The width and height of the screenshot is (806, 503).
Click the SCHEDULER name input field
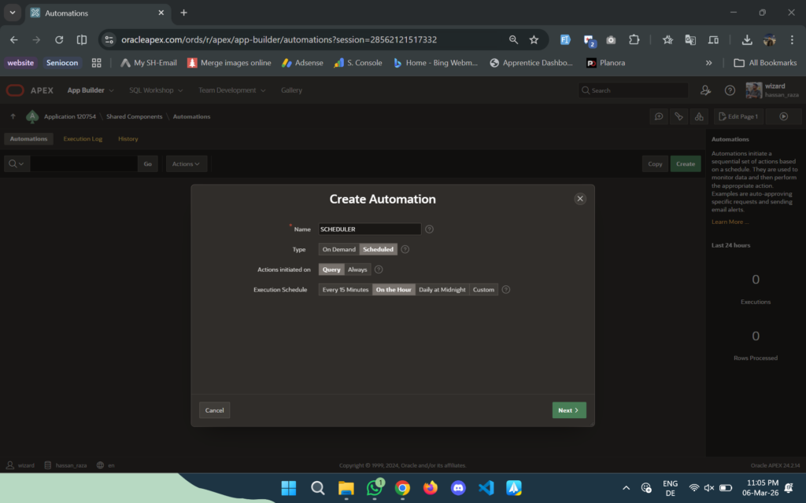tap(369, 229)
